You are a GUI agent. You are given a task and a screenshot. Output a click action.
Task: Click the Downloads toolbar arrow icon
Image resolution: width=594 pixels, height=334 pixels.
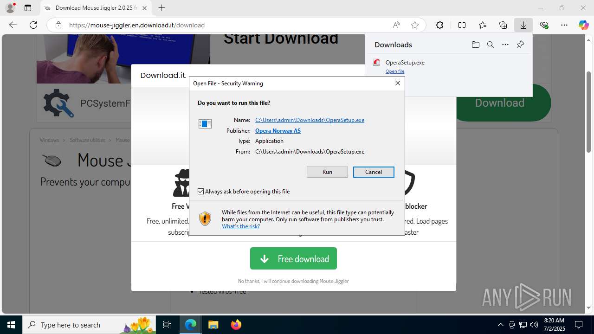523,25
